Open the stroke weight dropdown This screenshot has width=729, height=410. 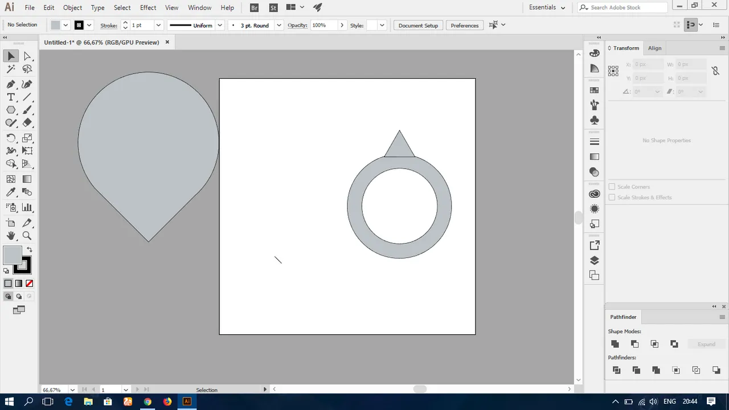point(158,25)
